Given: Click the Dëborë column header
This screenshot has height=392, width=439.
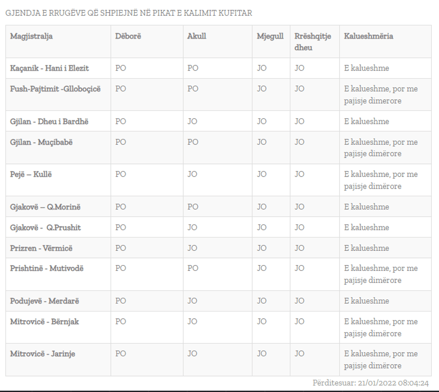Looking at the screenshot, I should point(128,36).
